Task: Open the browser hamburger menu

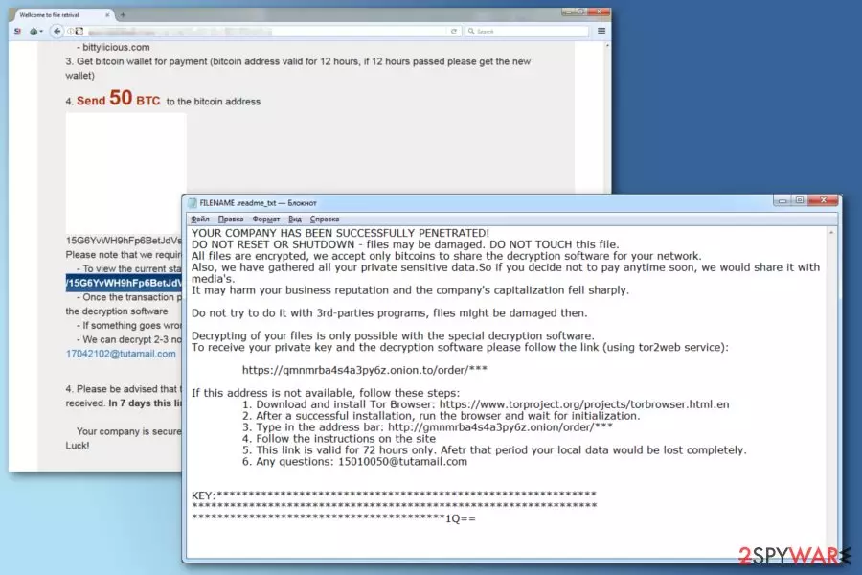Action: [x=601, y=32]
